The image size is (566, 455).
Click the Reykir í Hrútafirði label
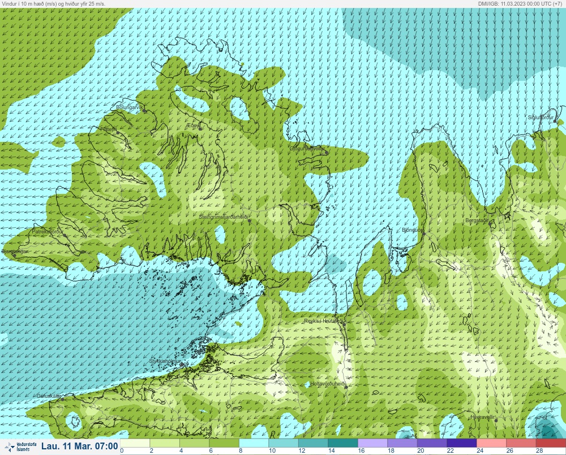pyautogui.click(x=323, y=321)
